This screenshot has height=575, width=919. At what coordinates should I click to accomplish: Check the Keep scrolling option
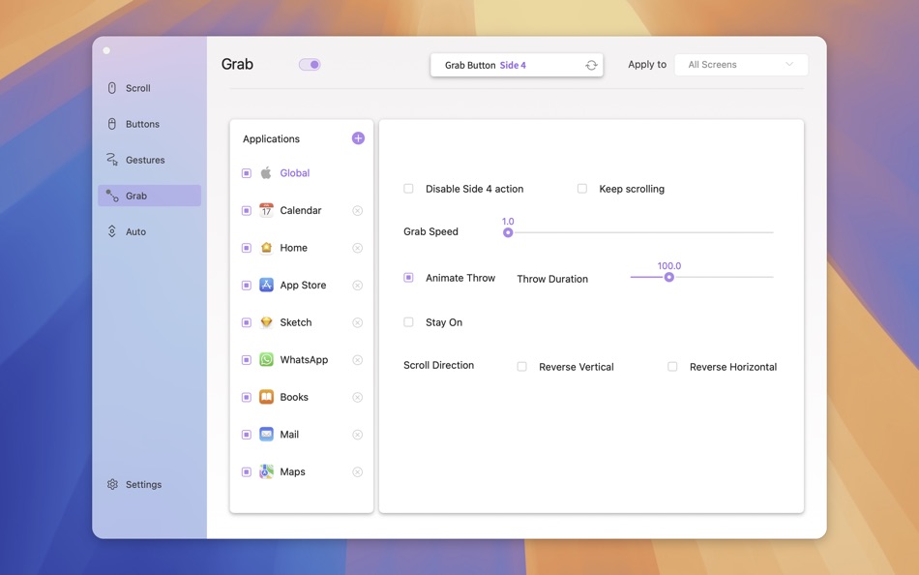[x=582, y=189]
